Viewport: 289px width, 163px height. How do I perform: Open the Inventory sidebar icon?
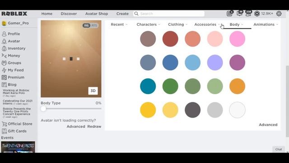(x=4, y=48)
